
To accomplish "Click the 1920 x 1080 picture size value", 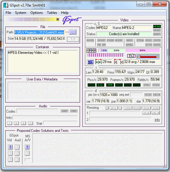I will tap(109, 95).
